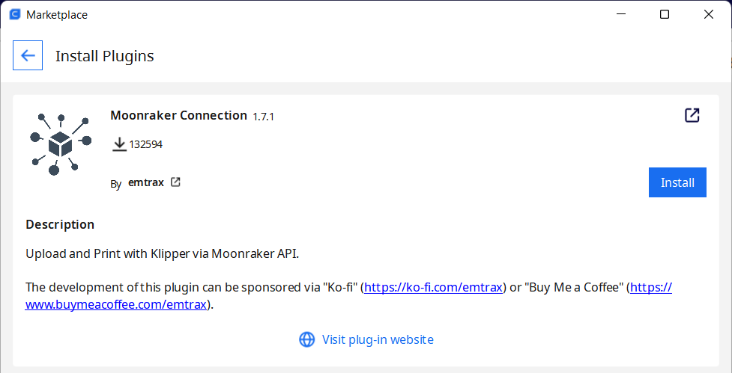Click the Install Plugins page heading
This screenshot has width=732, height=373.
tap(105, 56)
